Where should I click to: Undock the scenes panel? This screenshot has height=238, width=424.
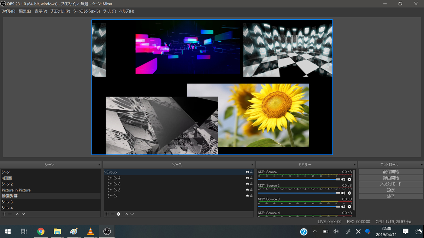click(99, 165)
